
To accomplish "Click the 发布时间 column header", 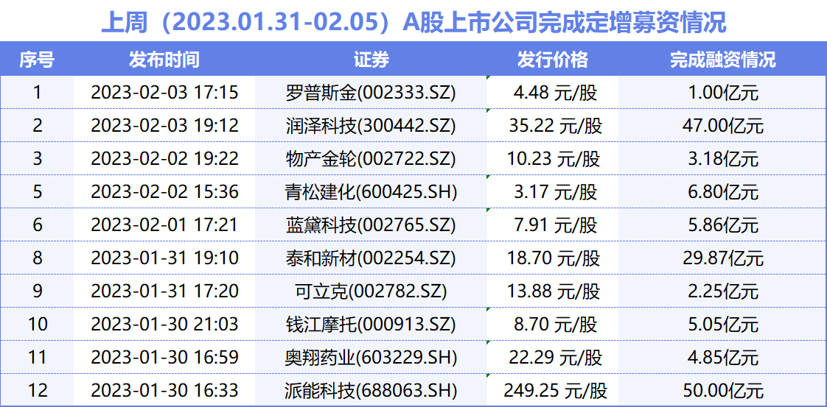I will [164, 60].
